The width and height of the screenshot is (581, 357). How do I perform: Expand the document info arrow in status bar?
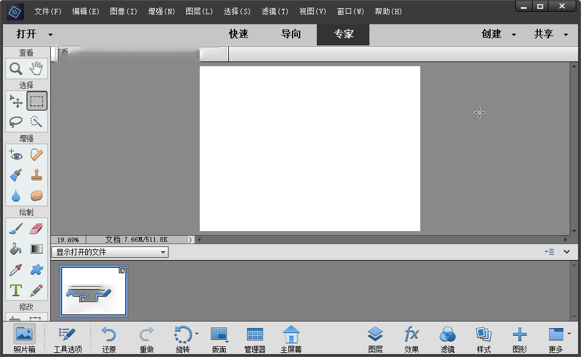(190, 240)
